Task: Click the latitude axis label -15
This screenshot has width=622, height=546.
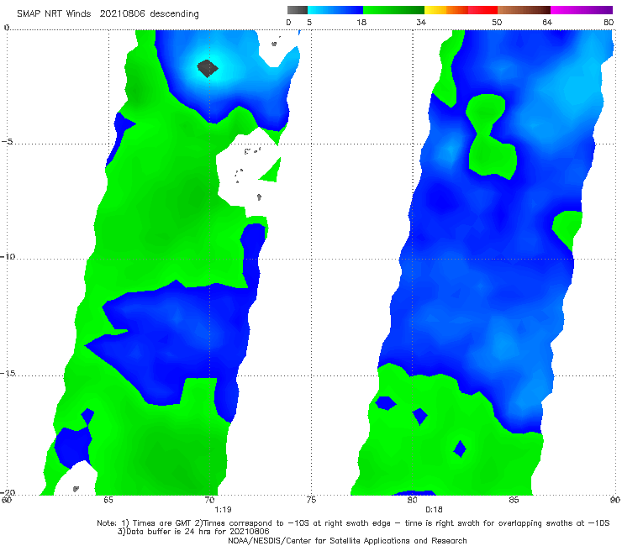Action: (x=8, y=373)
